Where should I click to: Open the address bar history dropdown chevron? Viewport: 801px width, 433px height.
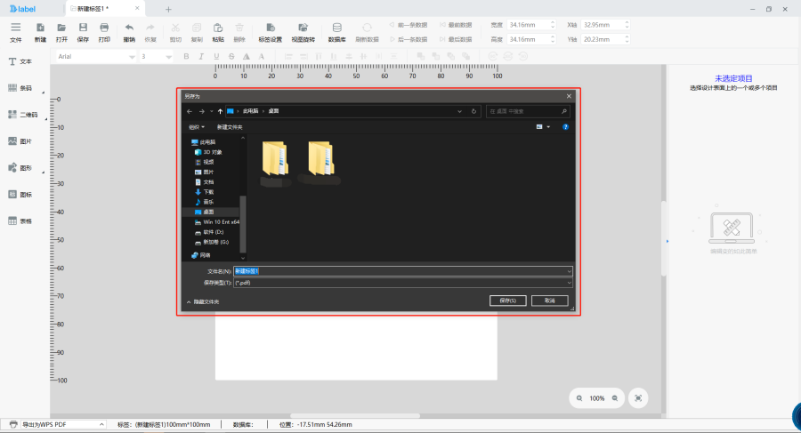pos(459,111)
